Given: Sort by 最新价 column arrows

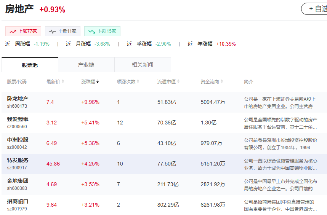Looking at the screenshot, I should tap(63, 81).
